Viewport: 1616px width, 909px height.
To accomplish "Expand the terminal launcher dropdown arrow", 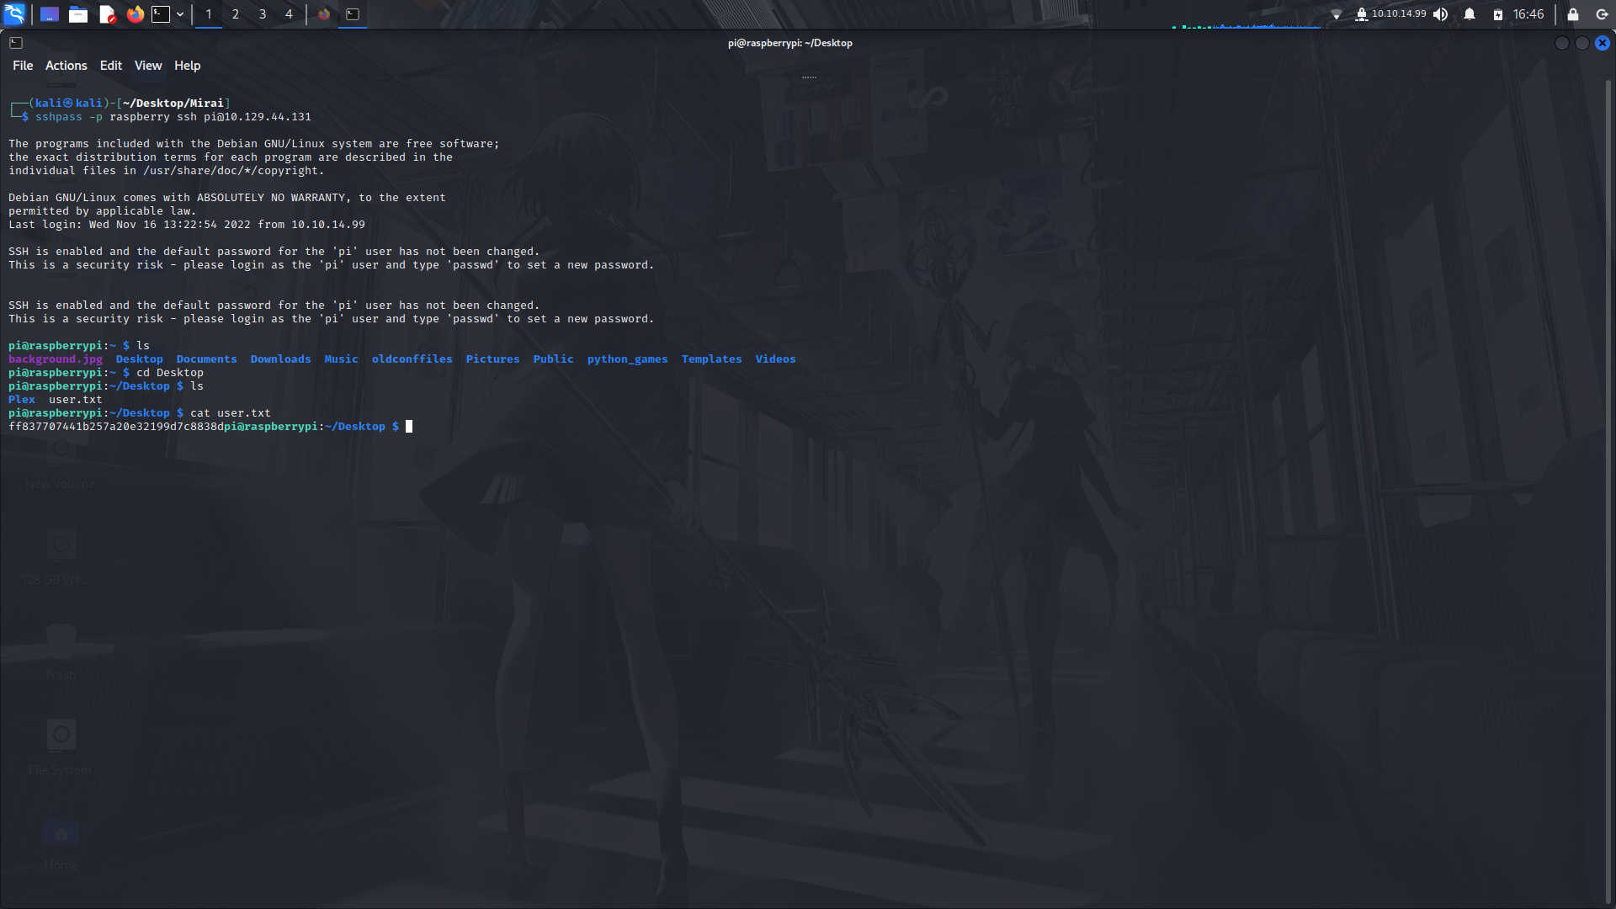I will [x=179, y=14].
